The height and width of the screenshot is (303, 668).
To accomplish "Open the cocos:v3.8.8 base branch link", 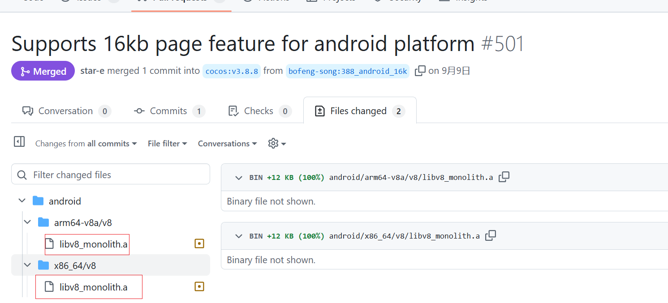I will [232, 71].
